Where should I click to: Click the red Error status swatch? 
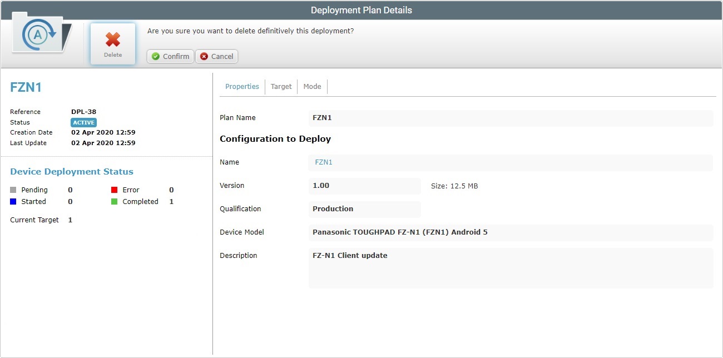[x=115, y=190]
